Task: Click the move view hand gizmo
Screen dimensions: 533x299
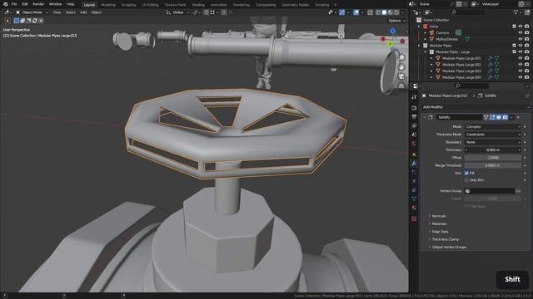Action: [x=401, y=66]
